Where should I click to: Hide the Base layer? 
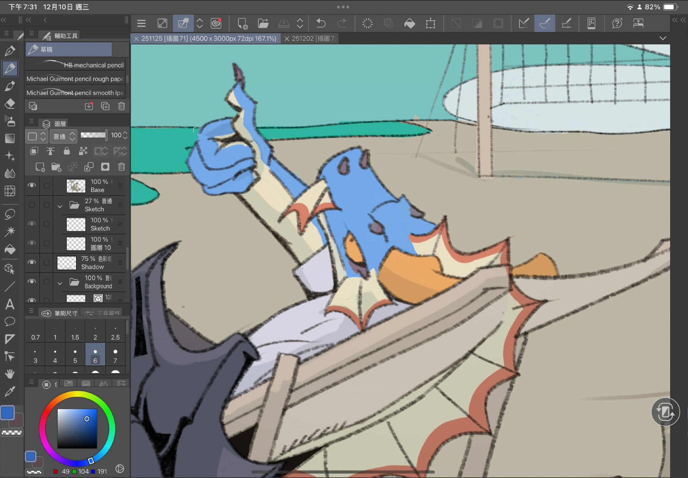[32, 185]
